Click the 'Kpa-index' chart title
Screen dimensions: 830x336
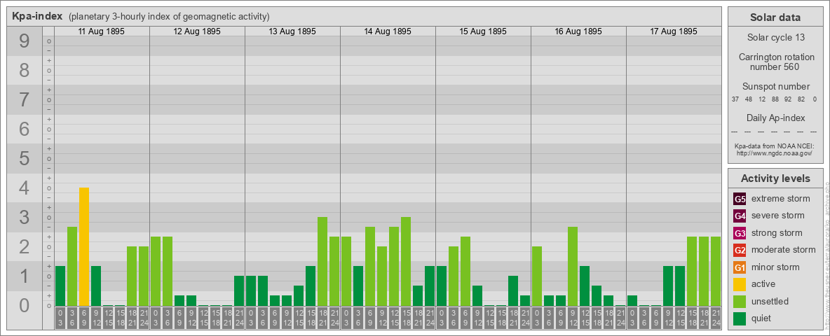click(x=38, y=16)
